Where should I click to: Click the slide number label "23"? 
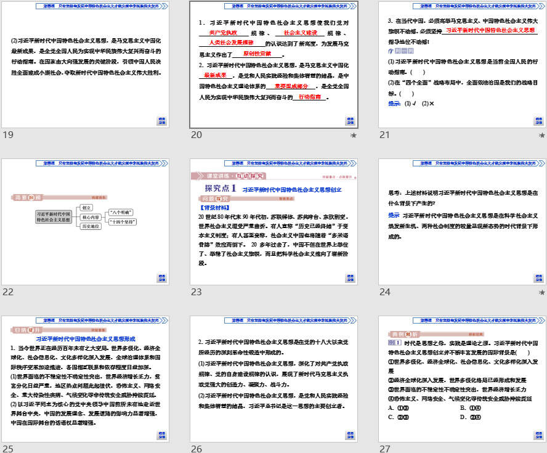[197, 292]
